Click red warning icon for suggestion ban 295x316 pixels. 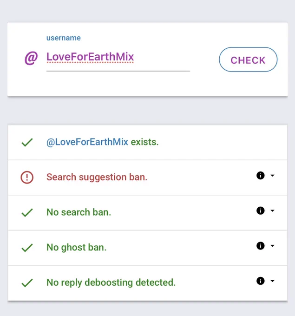pyautogui.click(x=27, y=178)
